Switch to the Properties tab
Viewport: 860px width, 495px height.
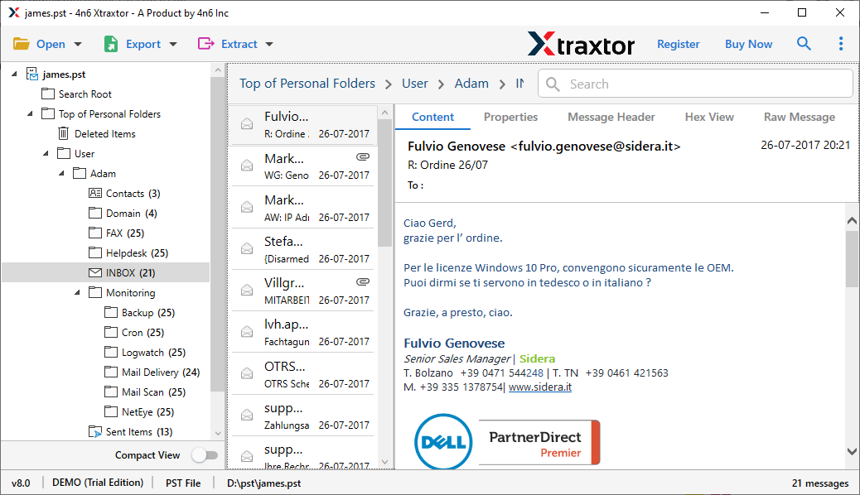[510, 117]
